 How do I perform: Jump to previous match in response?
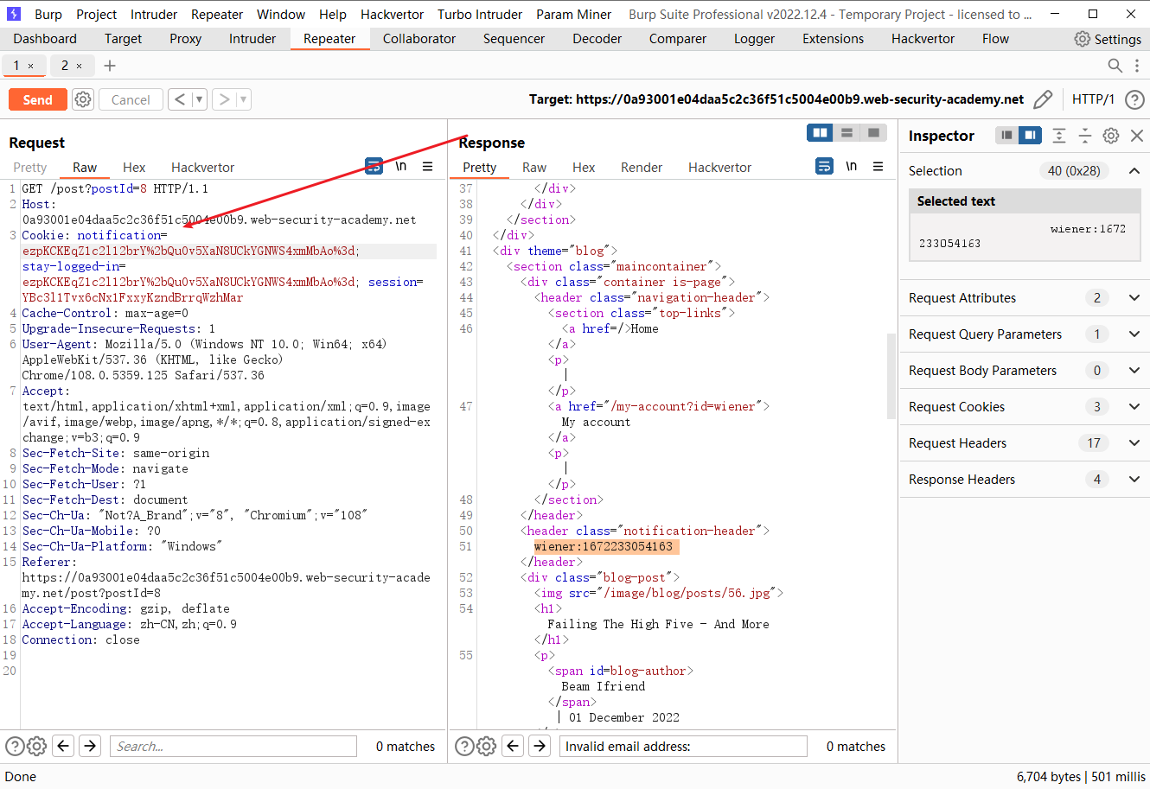513,746
